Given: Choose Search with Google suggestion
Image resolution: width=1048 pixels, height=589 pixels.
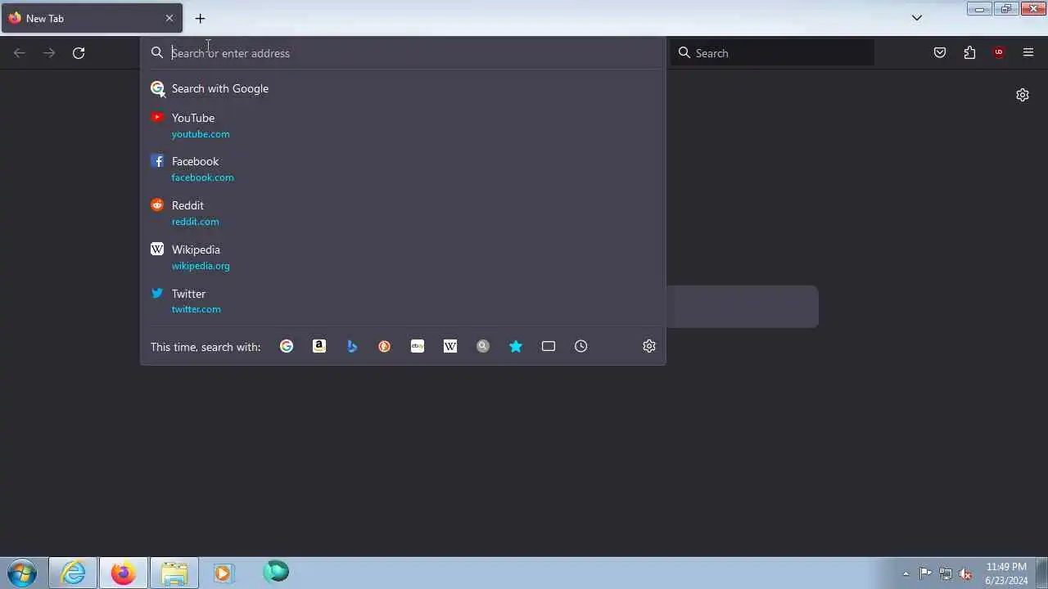Looking at the screenshot, I should 403,88.
